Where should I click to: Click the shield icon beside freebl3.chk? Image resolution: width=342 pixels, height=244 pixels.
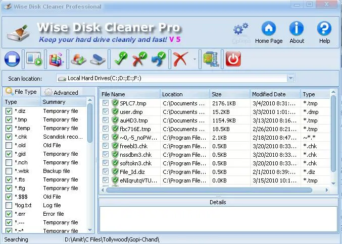pos(115,146)
